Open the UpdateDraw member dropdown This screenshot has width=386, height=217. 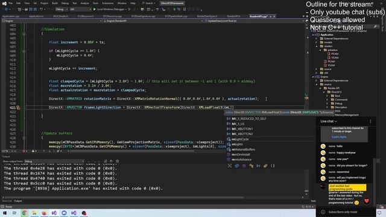point(255,21)
